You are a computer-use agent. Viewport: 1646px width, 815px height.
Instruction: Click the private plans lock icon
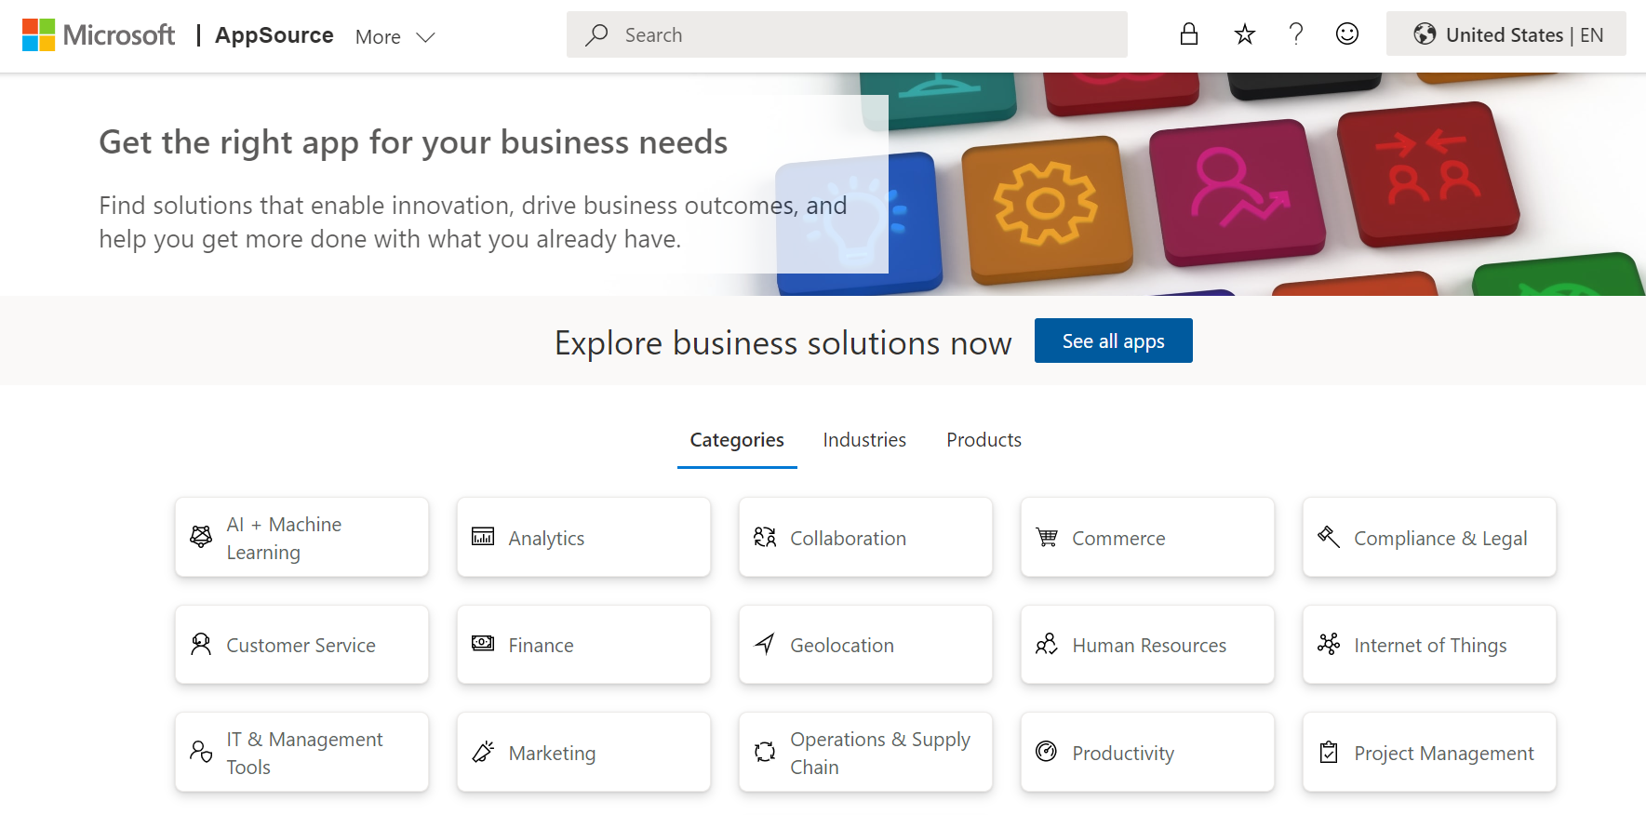(x=1188, y=33)
